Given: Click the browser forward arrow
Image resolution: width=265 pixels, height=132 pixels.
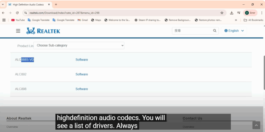Looking at the screenshot, I should coord(10,13).
